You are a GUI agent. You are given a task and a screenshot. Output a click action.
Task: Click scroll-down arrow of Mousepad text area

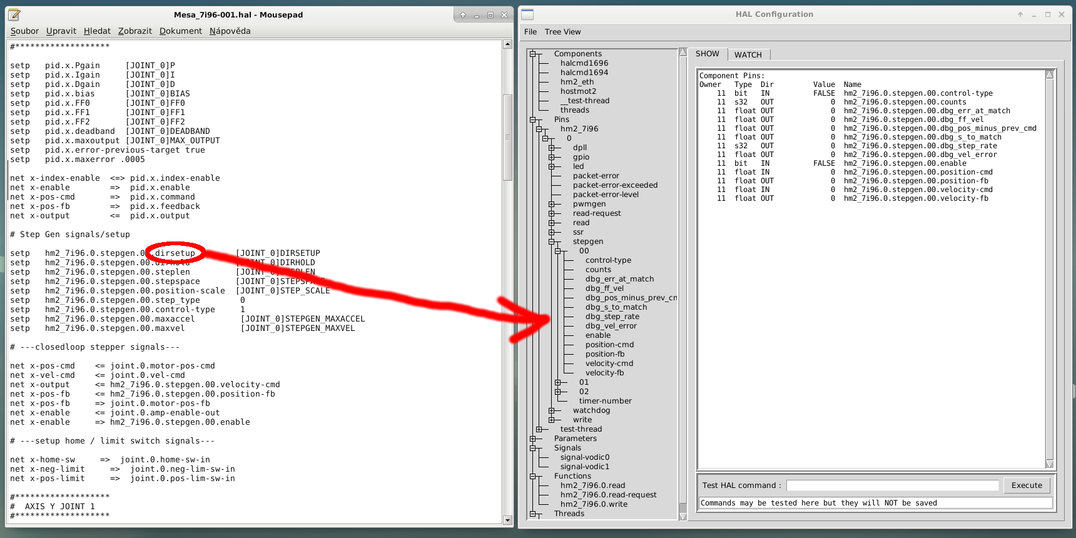(507, 520)
